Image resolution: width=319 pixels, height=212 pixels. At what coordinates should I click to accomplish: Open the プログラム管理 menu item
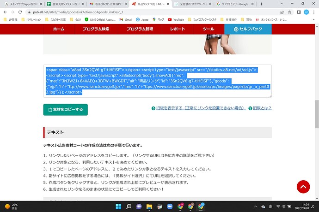coord(140,29)
